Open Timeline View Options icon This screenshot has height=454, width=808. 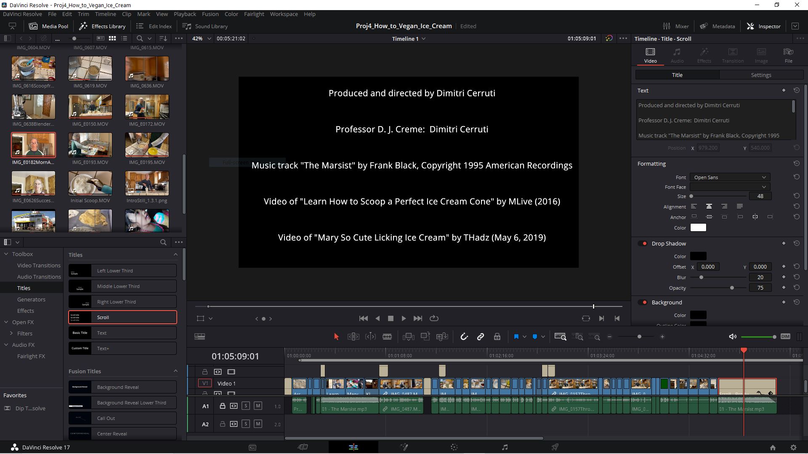199,337
